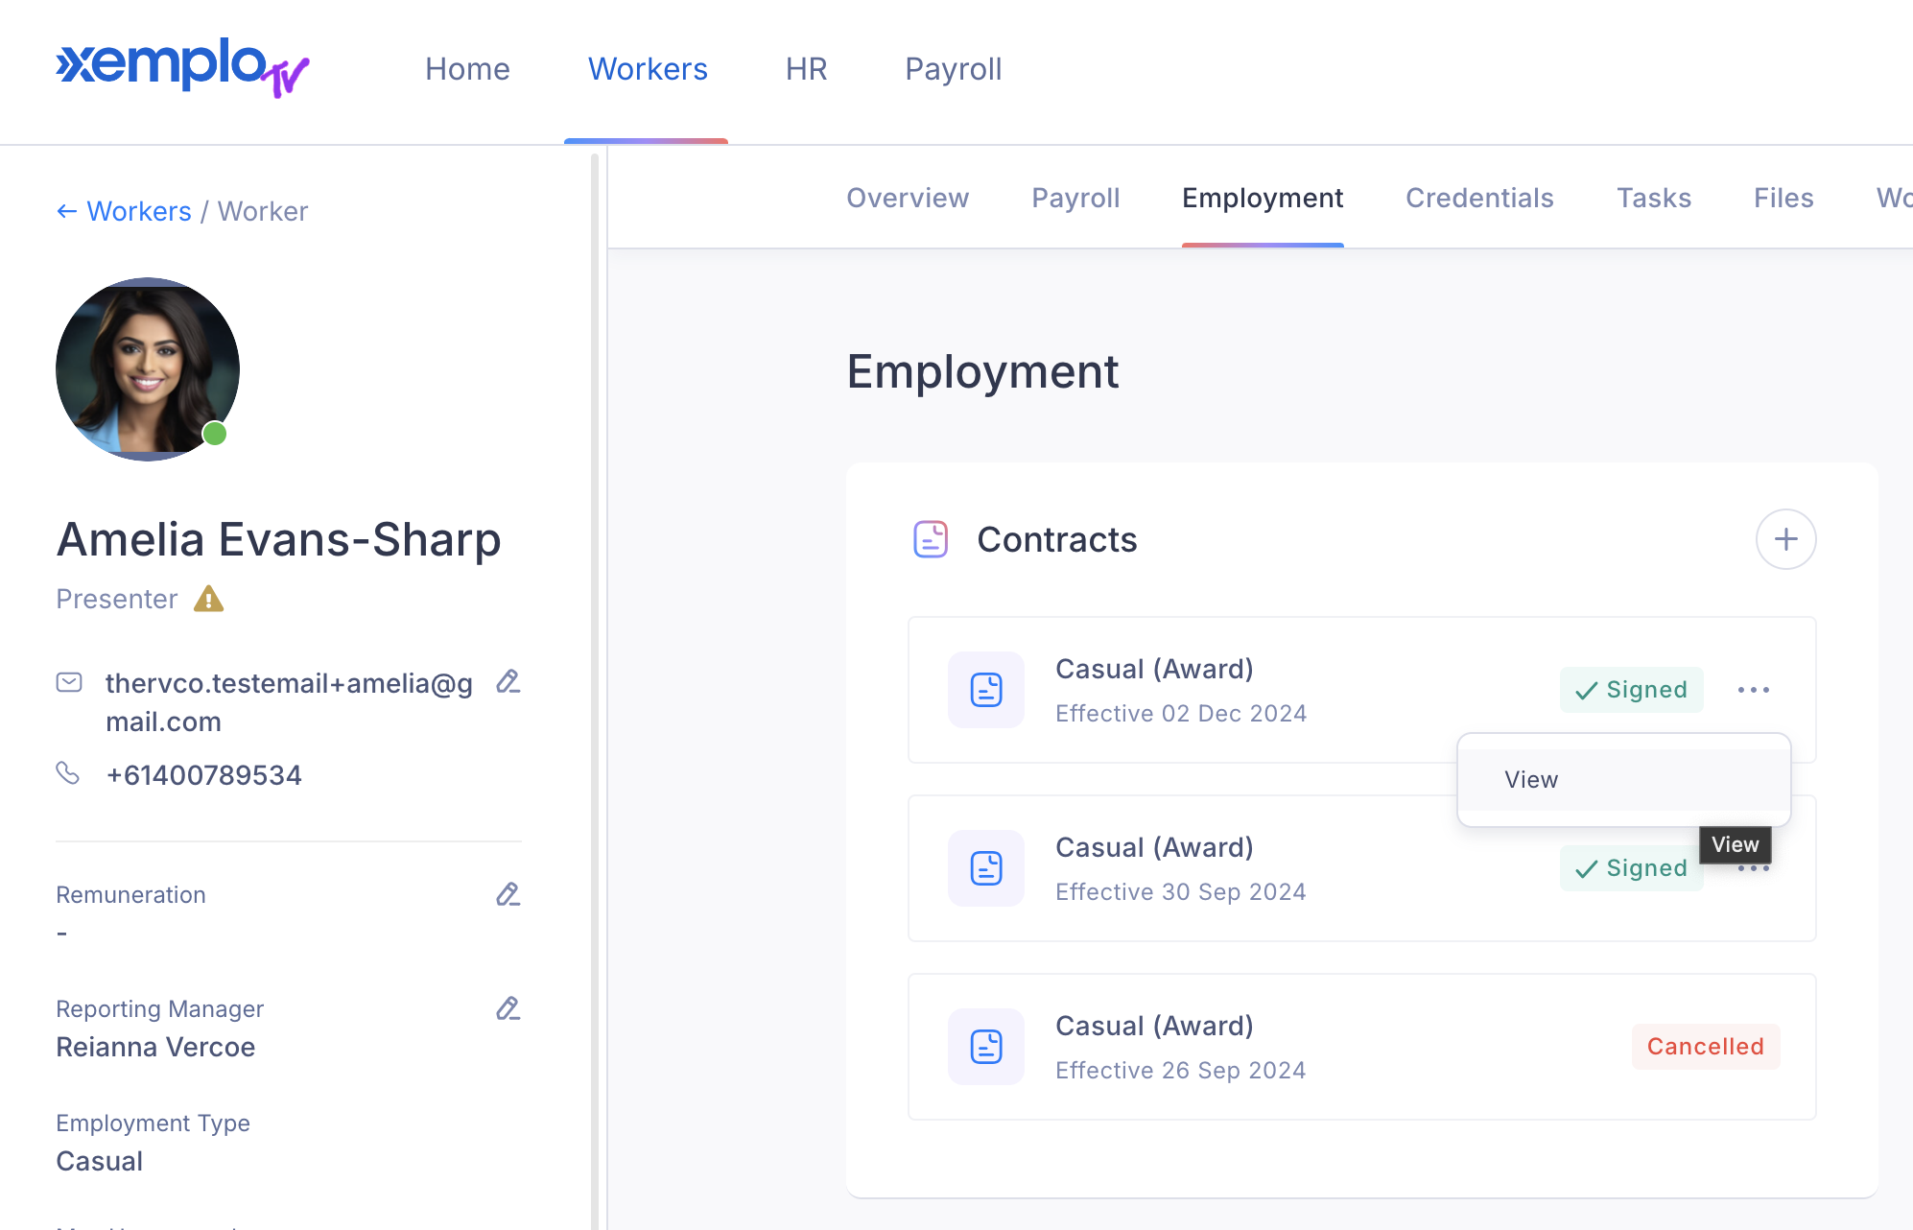Click the green online status dot
This screenshot has height=1230, width=1913.
pyautogui.click(x=215, y=434)
